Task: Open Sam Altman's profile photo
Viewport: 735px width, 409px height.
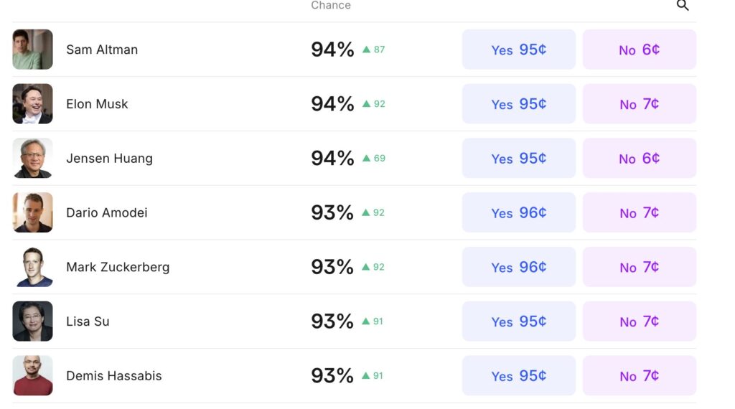Action: click(x=32, y=50)
